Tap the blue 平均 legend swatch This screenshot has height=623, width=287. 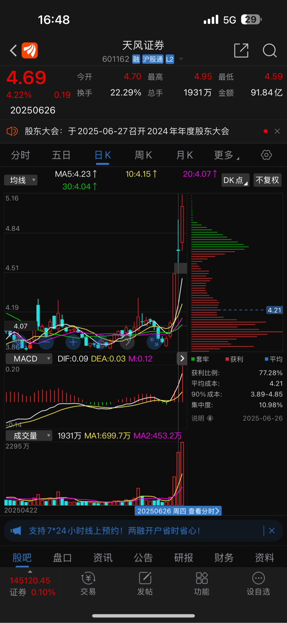266,359
